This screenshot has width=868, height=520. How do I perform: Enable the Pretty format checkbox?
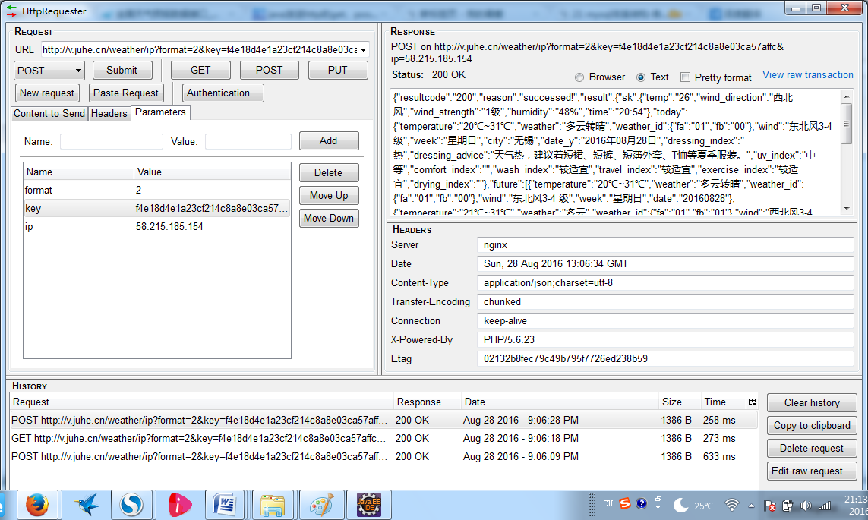(685, 77)
